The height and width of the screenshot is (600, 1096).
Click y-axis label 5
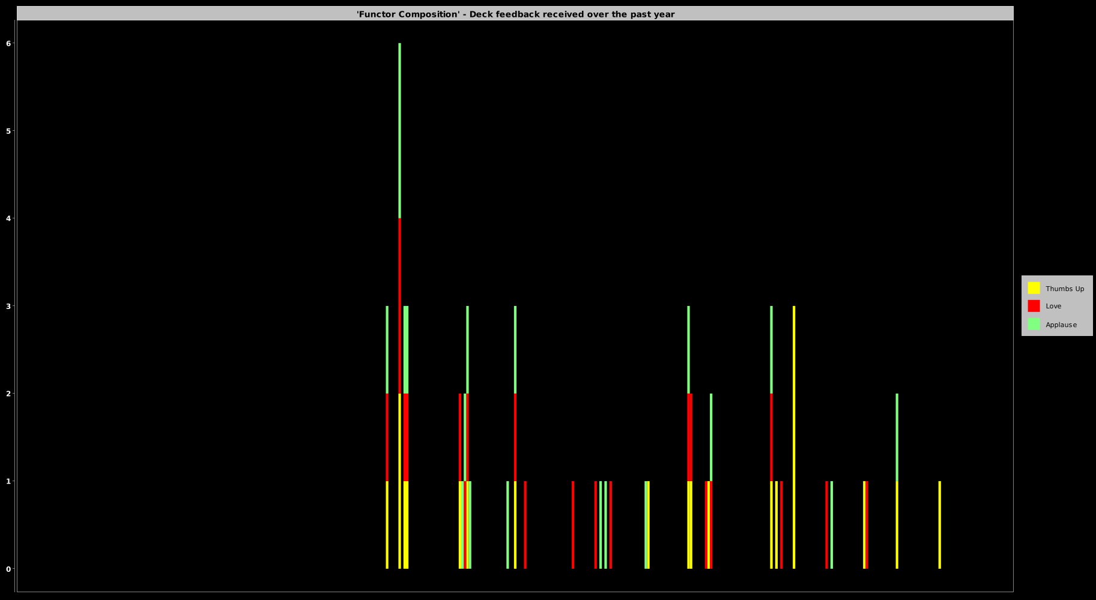click(x=8, y=131)
